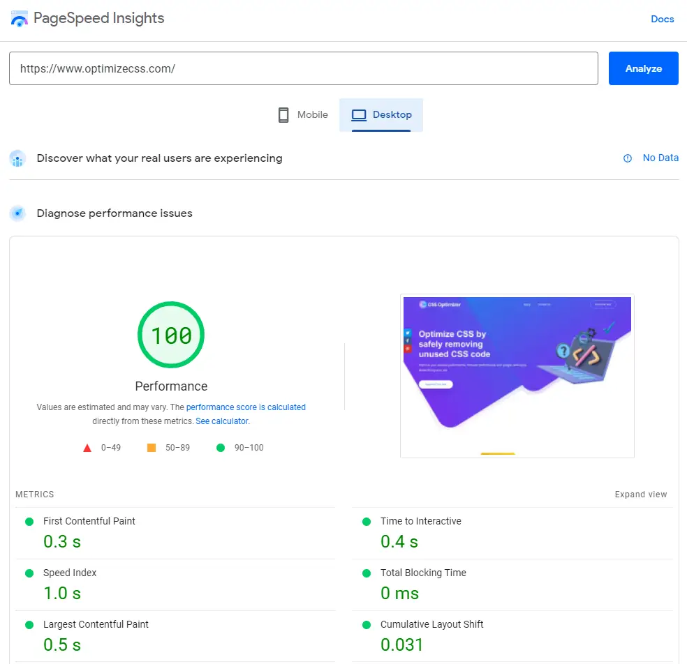Click the laptop icon in Desktop tab
The height and width of the screenshot is (664, 687).
click(x=359, y=114)
